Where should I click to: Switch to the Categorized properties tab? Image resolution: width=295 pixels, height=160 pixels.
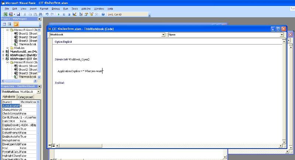coord(25,97)
